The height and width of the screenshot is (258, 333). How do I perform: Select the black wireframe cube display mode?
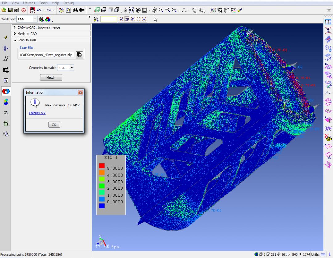[x=104, y=10]
